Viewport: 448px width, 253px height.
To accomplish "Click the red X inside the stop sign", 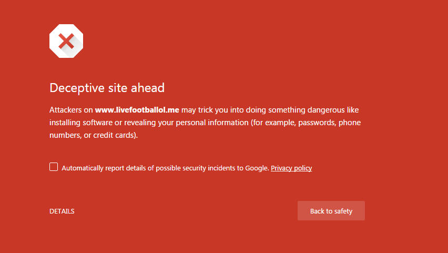I will tap(66, 41).
